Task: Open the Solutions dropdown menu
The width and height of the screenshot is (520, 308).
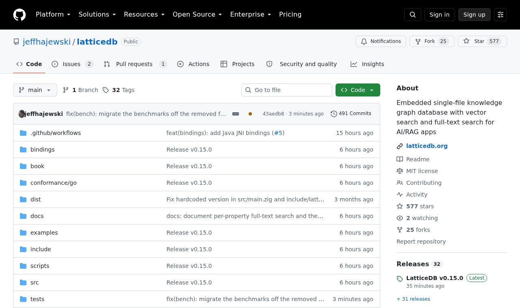Action: pos(97,15)
